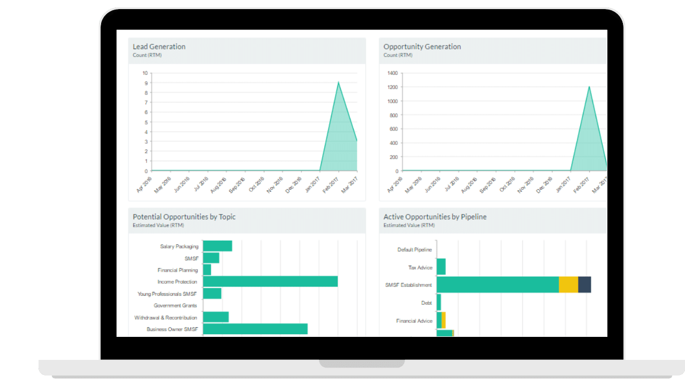The image size is (685, 385).
Task: Select the Young Professionals SMSF bar
Action: [212, 294]
